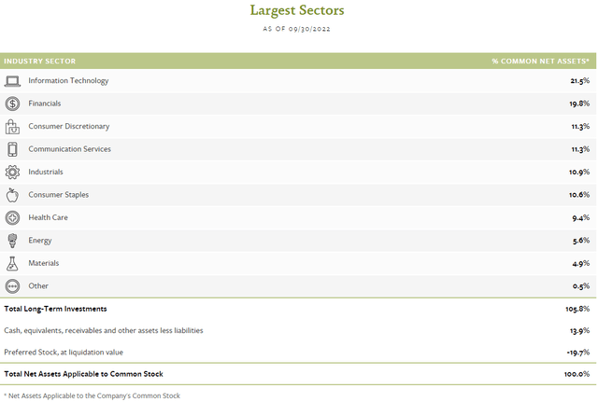Select the Information Technology sector name
This screenshot has height=402, width=598.
[68, 81]
